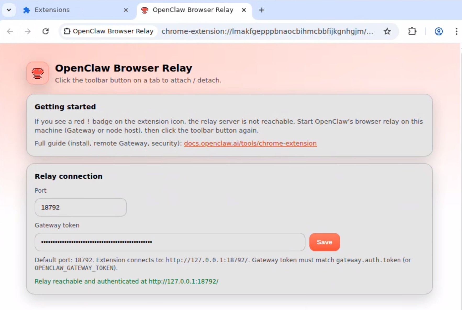Open the docs.openclaw.ai chrome-extension guide link
Image resolution: width=462 pixels, height=310 pixels.
click(251, 143)
